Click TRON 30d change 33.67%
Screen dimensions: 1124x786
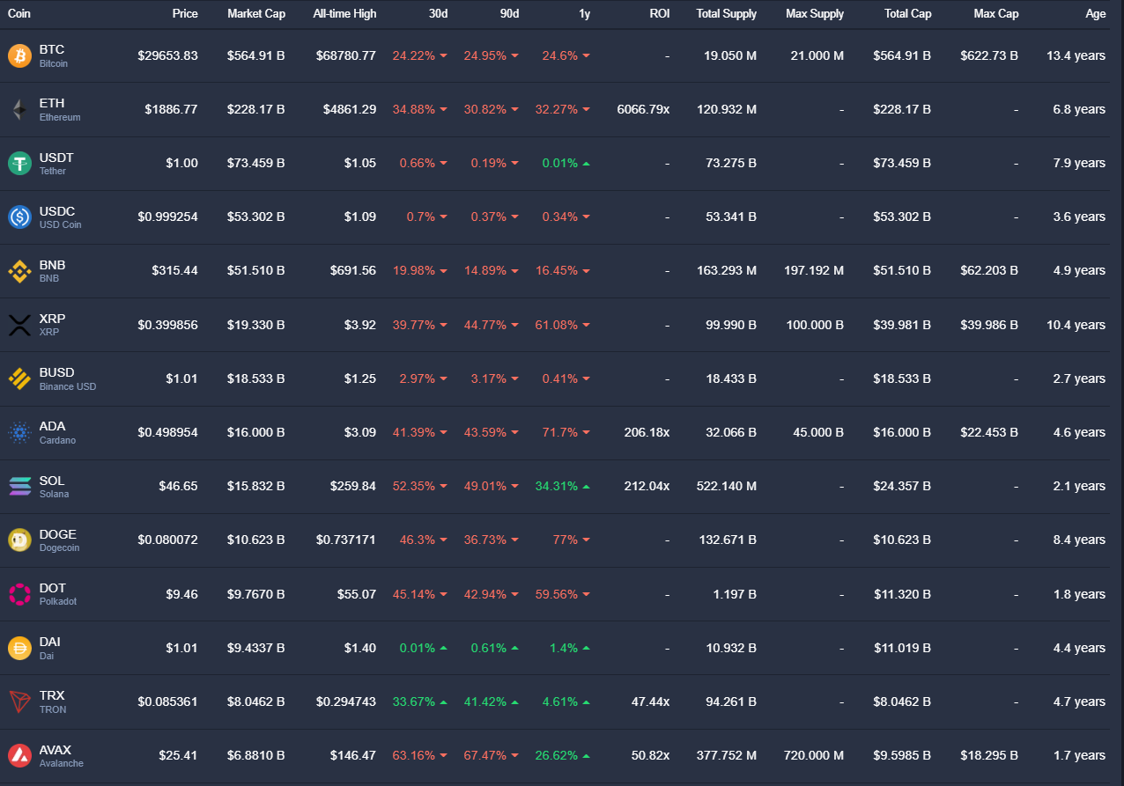click(414, 702)
